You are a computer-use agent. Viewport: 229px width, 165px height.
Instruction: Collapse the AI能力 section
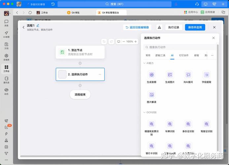(x=145, y=63)
